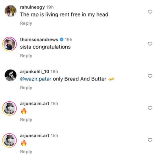Image resolution: width=160 pixels, height=160 pixels.
Task: Open first arjunsaini.art story avatar
Action: coord(9,108)
